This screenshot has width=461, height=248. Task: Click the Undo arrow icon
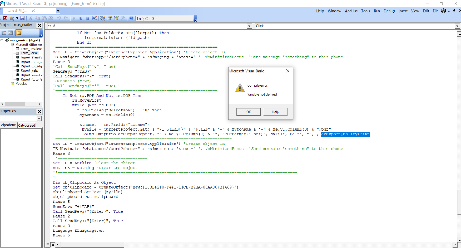(59, 18)
